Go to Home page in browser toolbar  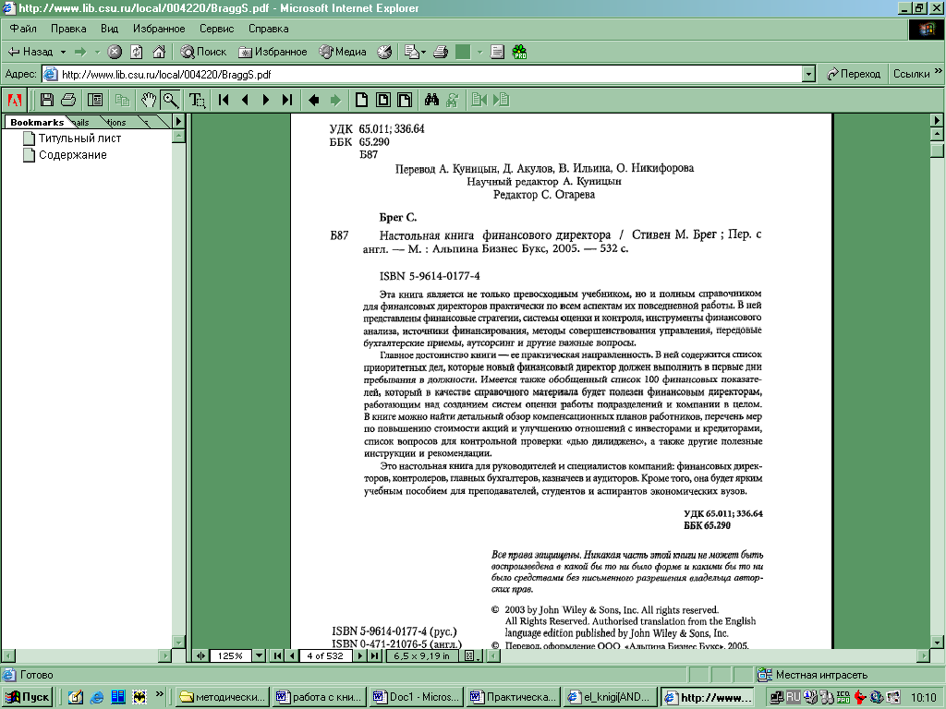(x=159, y=52)
